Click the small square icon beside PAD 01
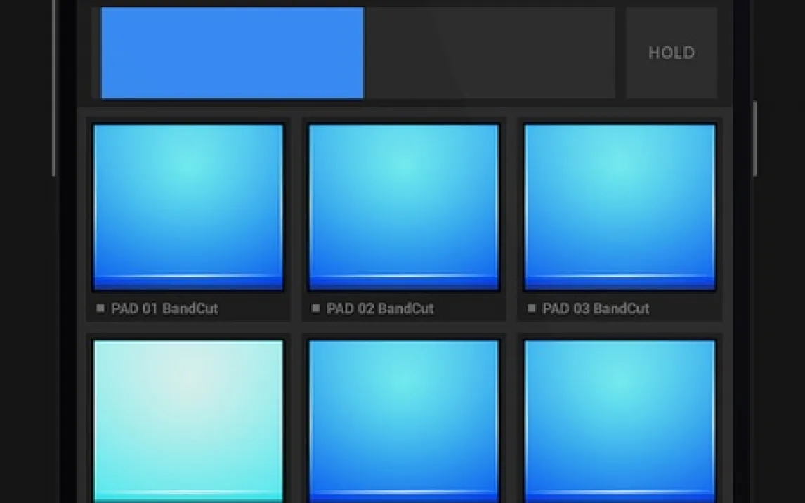Viewport: 805px width, 503px height. point(100,308)
